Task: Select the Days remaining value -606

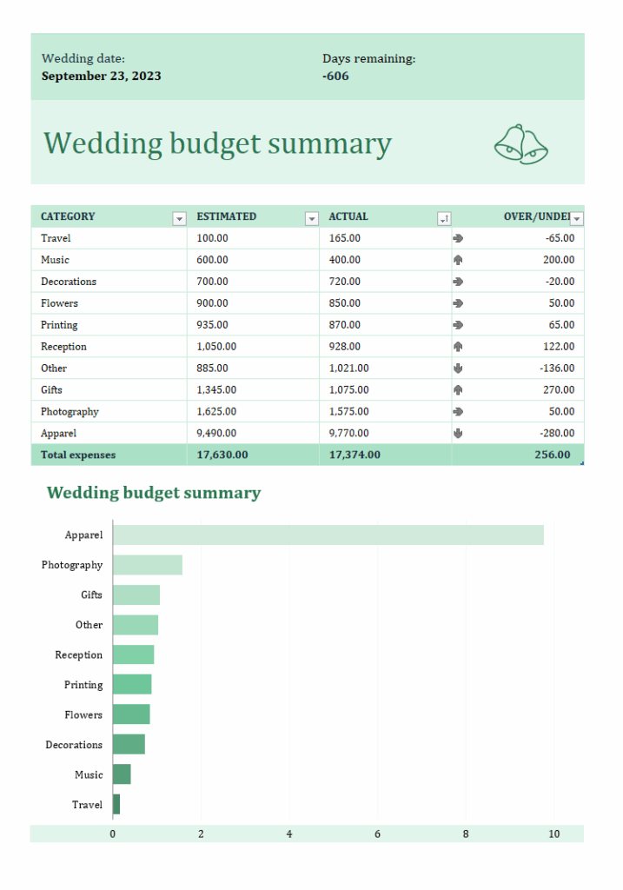Action: pos(335,76)
